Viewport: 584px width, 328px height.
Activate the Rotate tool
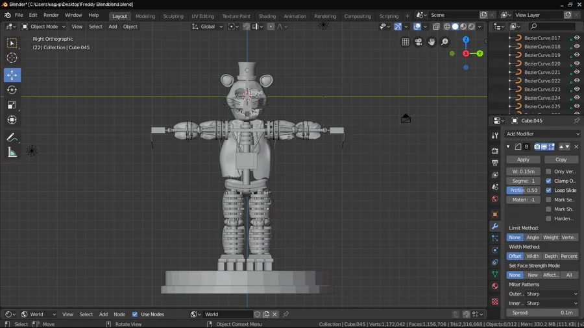click(12, 90)
